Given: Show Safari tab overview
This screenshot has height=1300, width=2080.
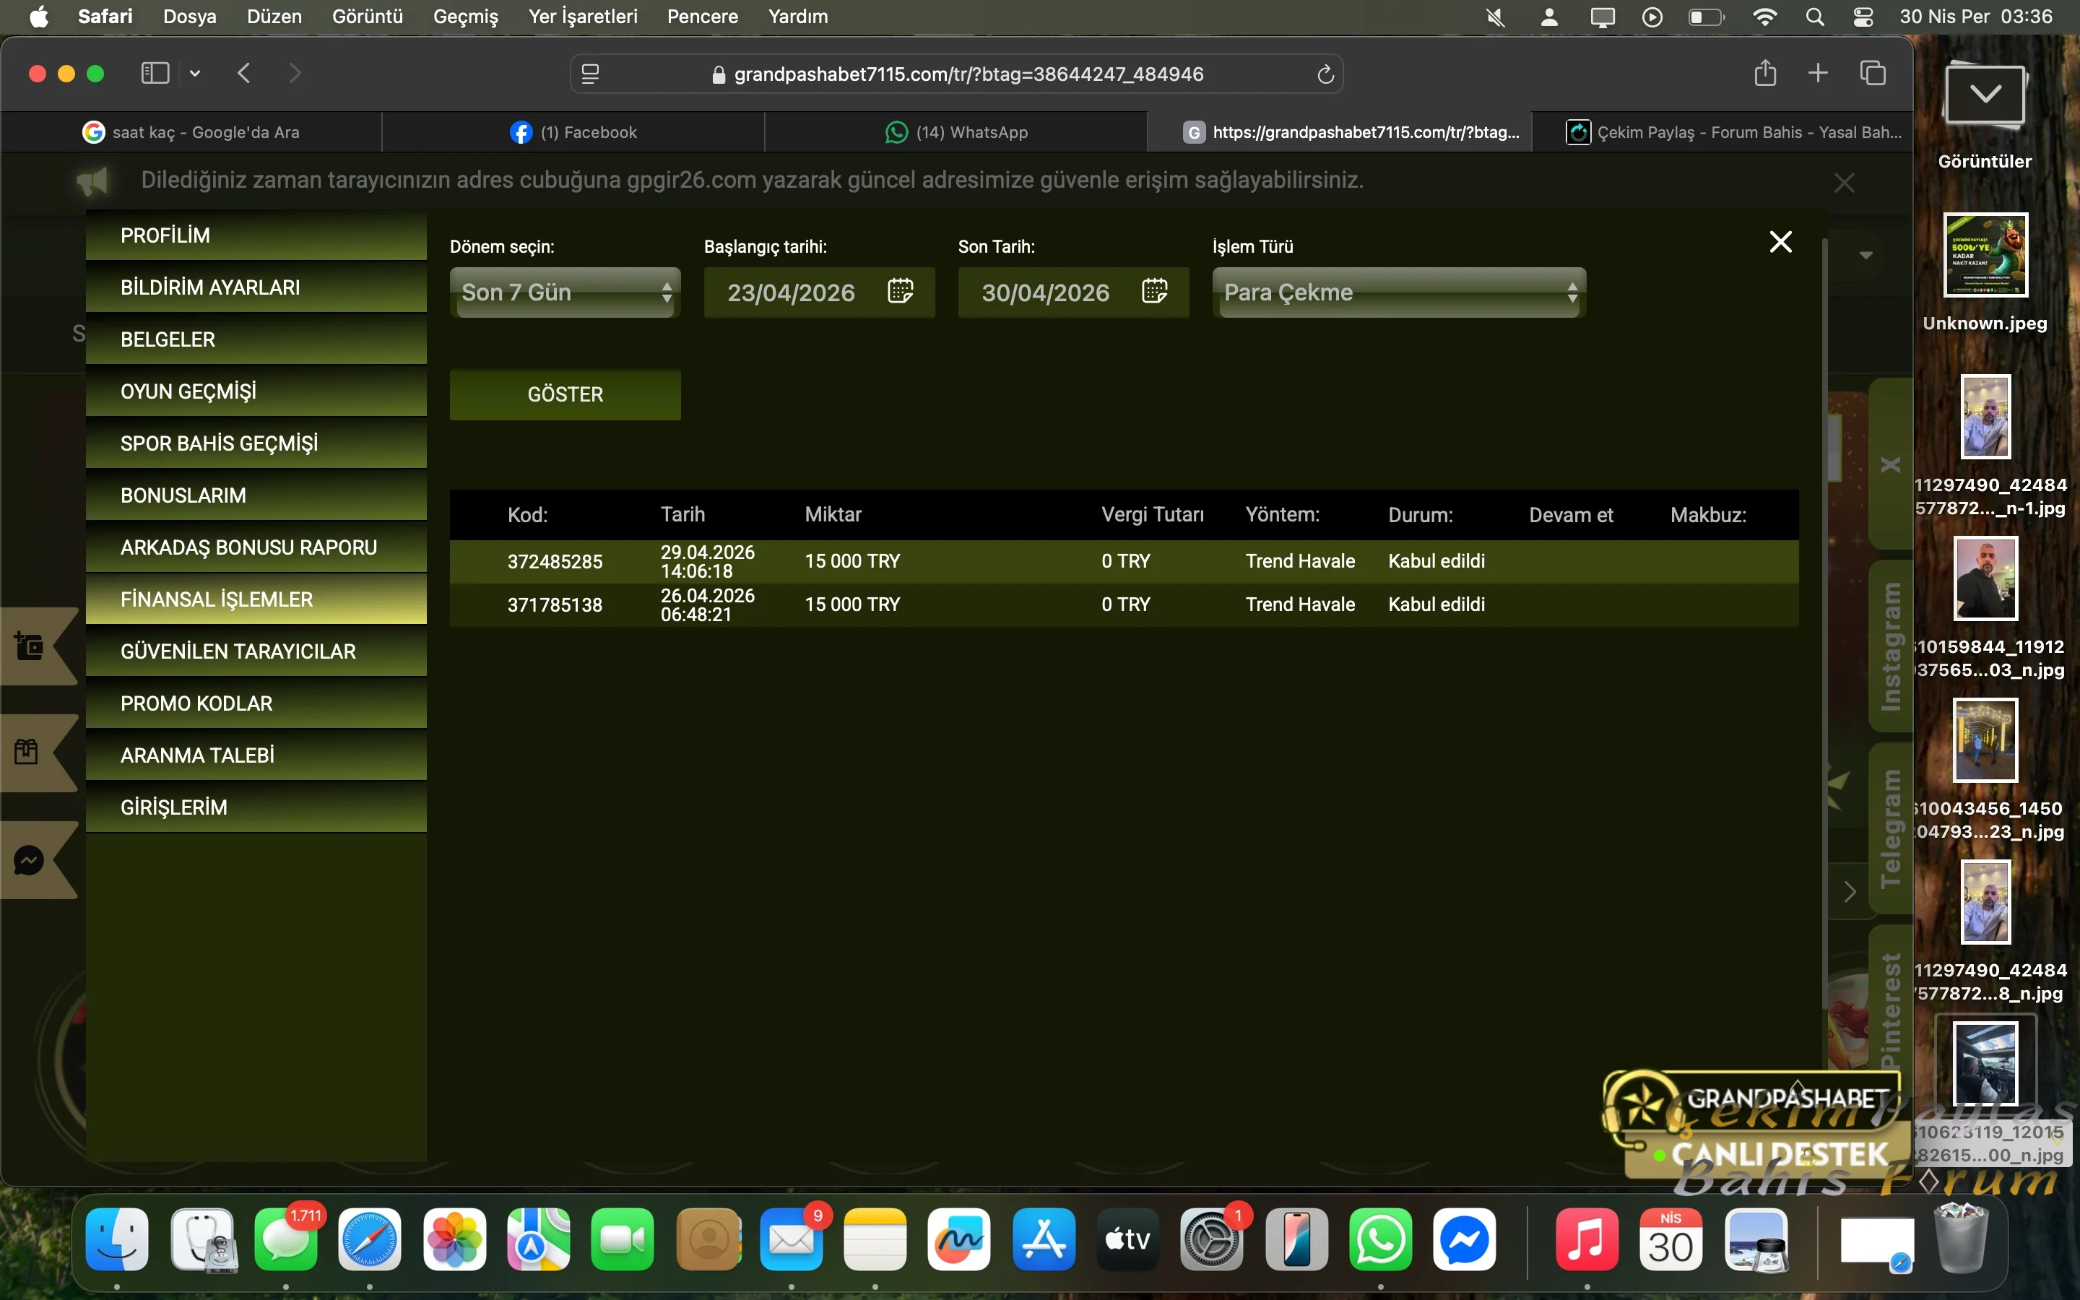Looking at the screenshot, I should [x=1872, y=74].
